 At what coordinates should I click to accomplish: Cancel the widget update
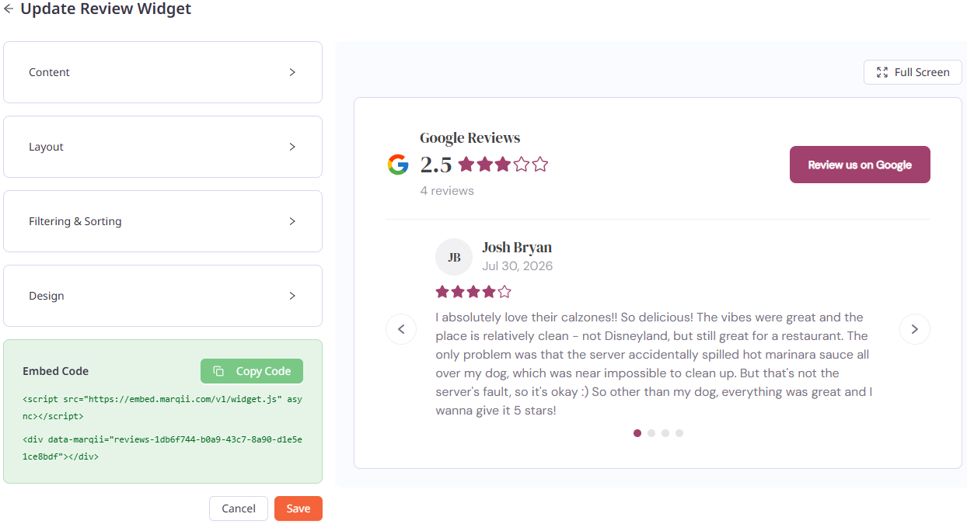[239, 508]
